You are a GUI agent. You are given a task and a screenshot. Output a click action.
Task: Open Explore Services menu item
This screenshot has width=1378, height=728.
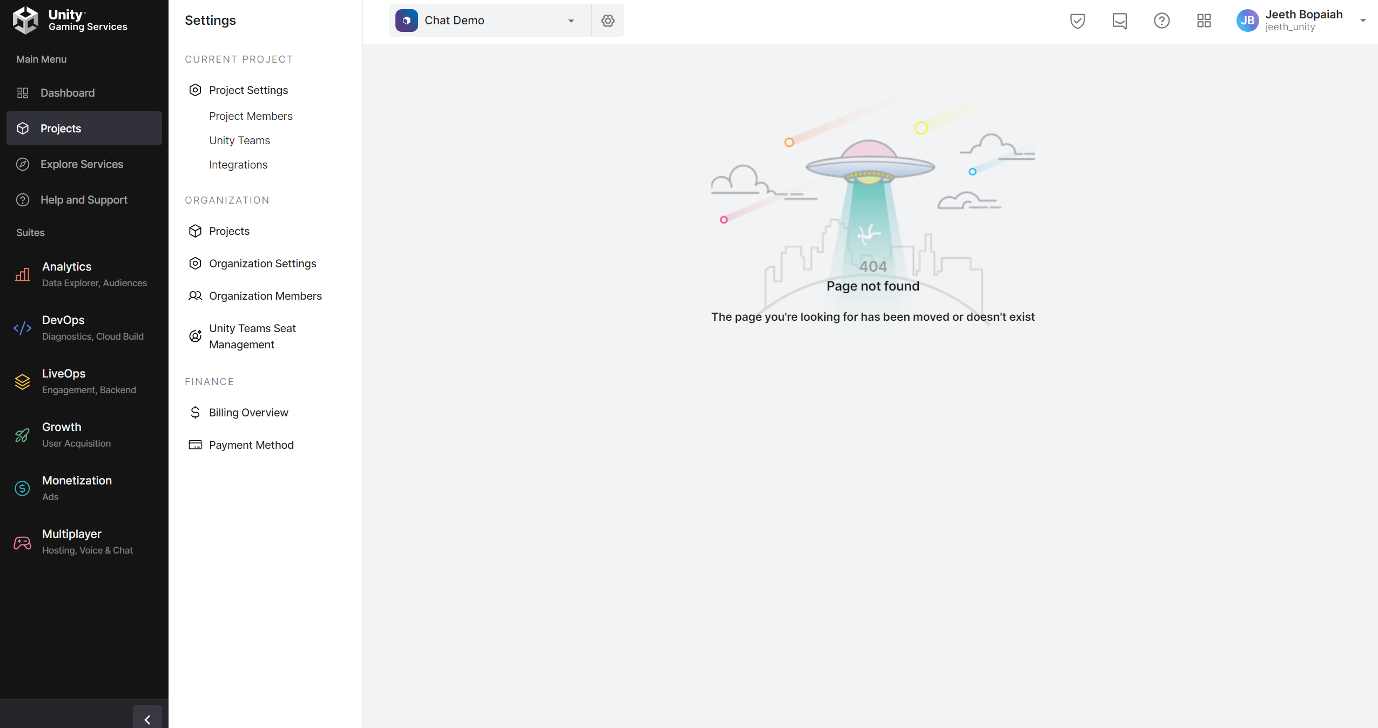[x=84, y=164]
